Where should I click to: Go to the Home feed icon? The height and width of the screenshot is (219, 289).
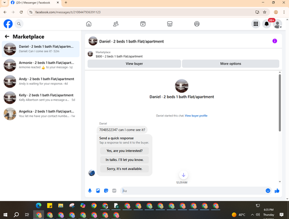tap(88, 24)
